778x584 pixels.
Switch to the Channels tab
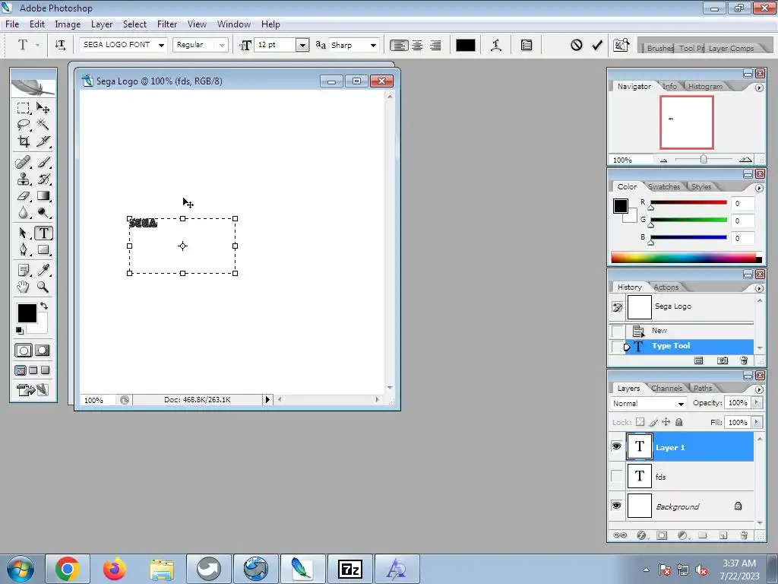click(666, 388)
